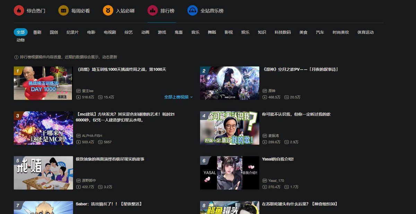Screen dimensions: 416x214
Task: Select the 全部 category pill
Action: pyautogui.click(x=20, y=32)
